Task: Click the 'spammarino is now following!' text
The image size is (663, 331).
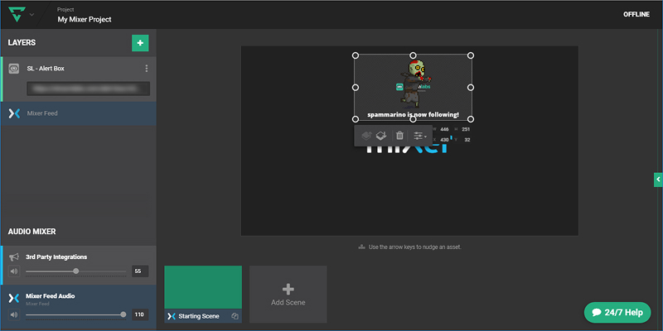Action: pyautogui.click(x=413, y=114)
